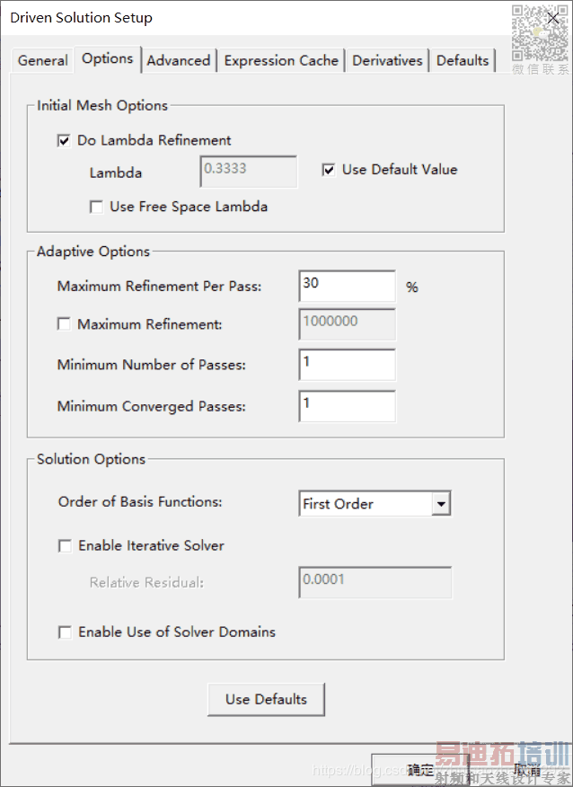Toggle the Use Default Value checkbox
The width and height of the screenshot is (573, 787).
(x=329, y=170)
